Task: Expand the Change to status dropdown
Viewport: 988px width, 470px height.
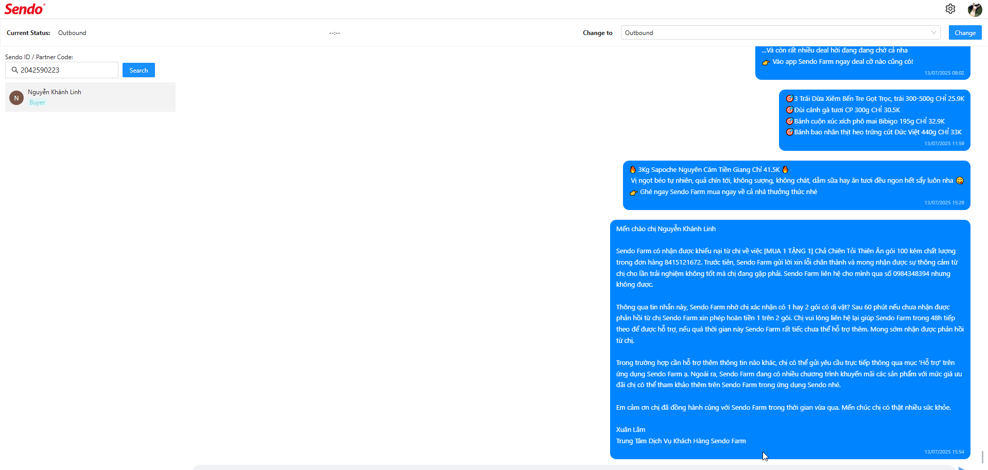Action: pos(780,32)
